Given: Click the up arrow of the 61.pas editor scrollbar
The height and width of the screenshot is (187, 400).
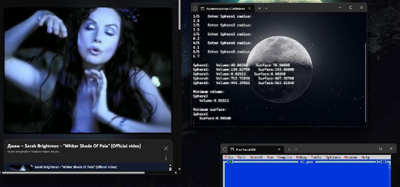Looking at the screenshot, I should (389, 165).
